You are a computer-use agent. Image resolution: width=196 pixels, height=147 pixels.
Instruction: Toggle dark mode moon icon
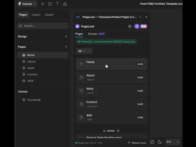pos(160,142)
